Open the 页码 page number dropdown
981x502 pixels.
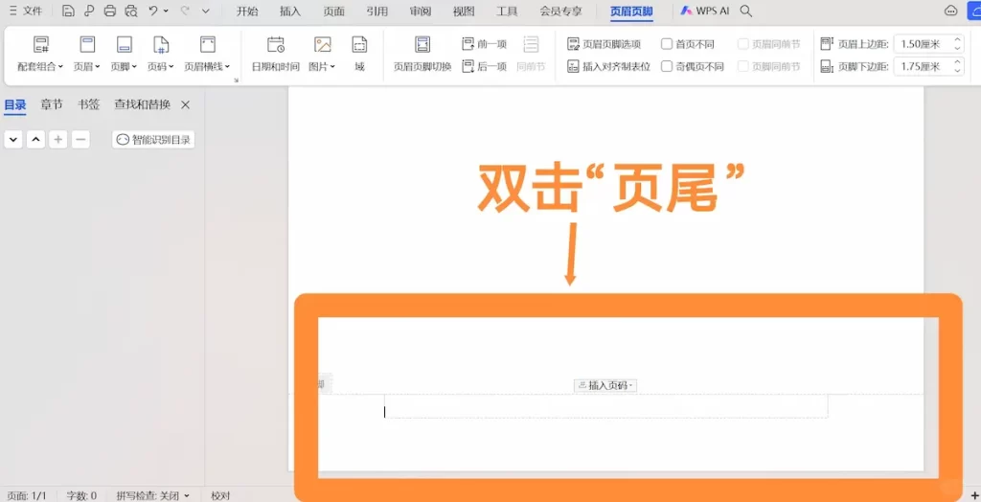tap(161, 54)
